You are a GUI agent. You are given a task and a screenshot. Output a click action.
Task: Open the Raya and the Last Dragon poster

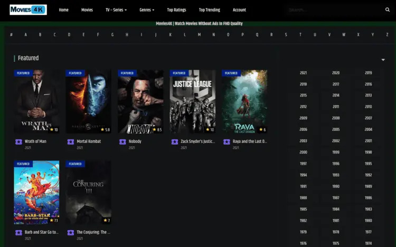click(244, 101)
